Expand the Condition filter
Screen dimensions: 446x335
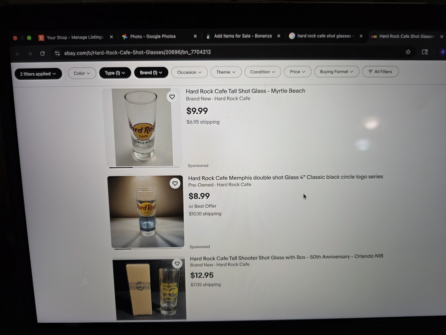(x=263, y=72)
